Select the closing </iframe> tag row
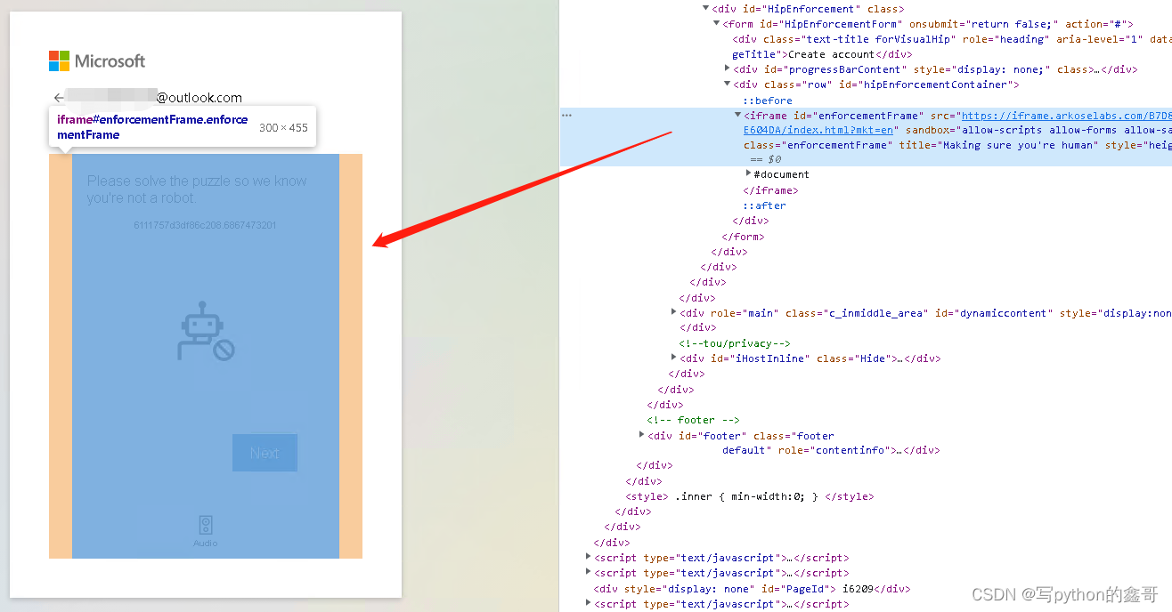The width and height of the screenshot is (1172, 612). click(770, 190)
